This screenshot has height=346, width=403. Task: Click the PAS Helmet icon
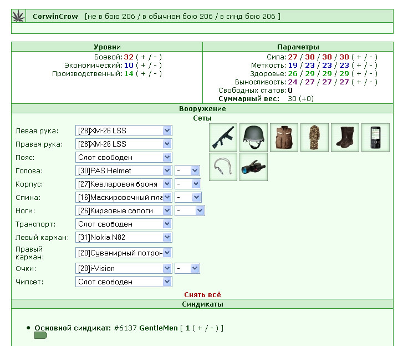click(x=253, y=137)
